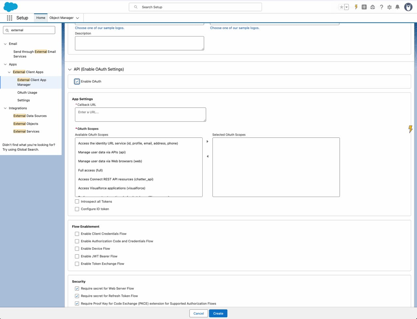Move scope to Selected using right arrow
This screenshot has height=319, width=417.
click(208, 142)
